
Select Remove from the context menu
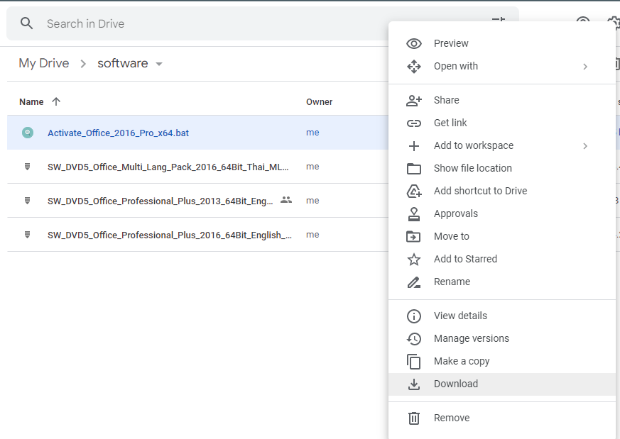pyautogui.click(x=502, y=418)
